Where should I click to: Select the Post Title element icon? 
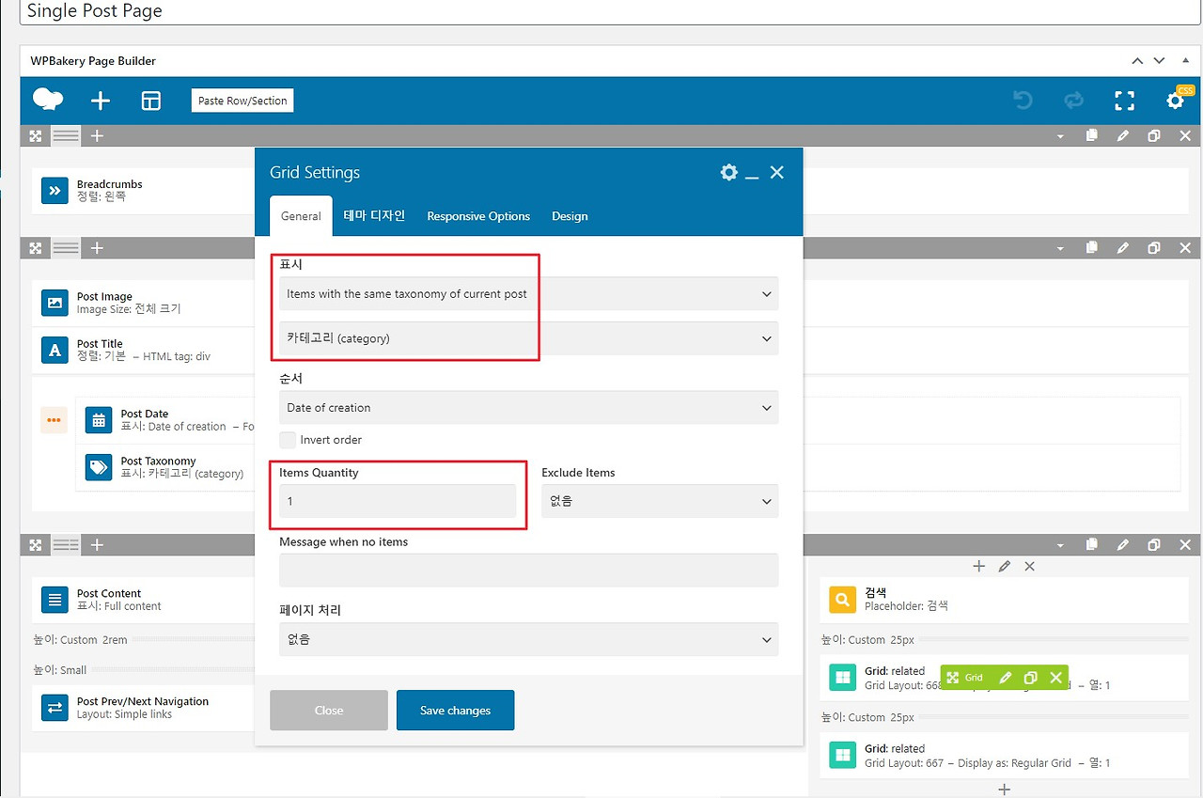[55, 350]
